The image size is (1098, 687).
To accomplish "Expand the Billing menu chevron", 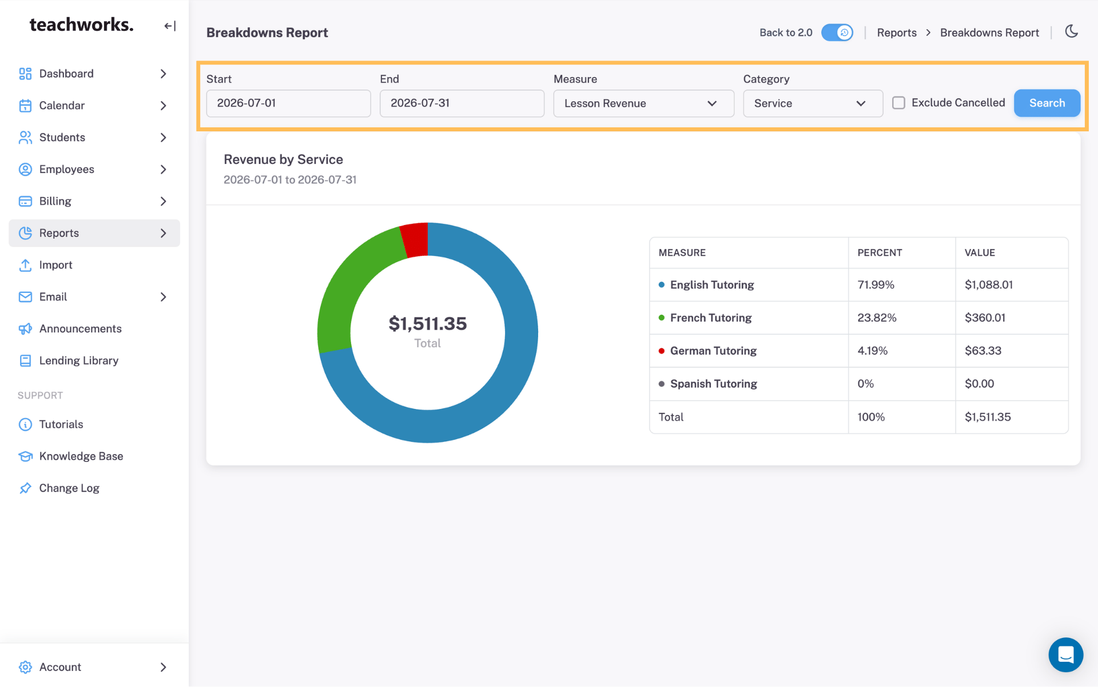I will click(x=164, y=201).
